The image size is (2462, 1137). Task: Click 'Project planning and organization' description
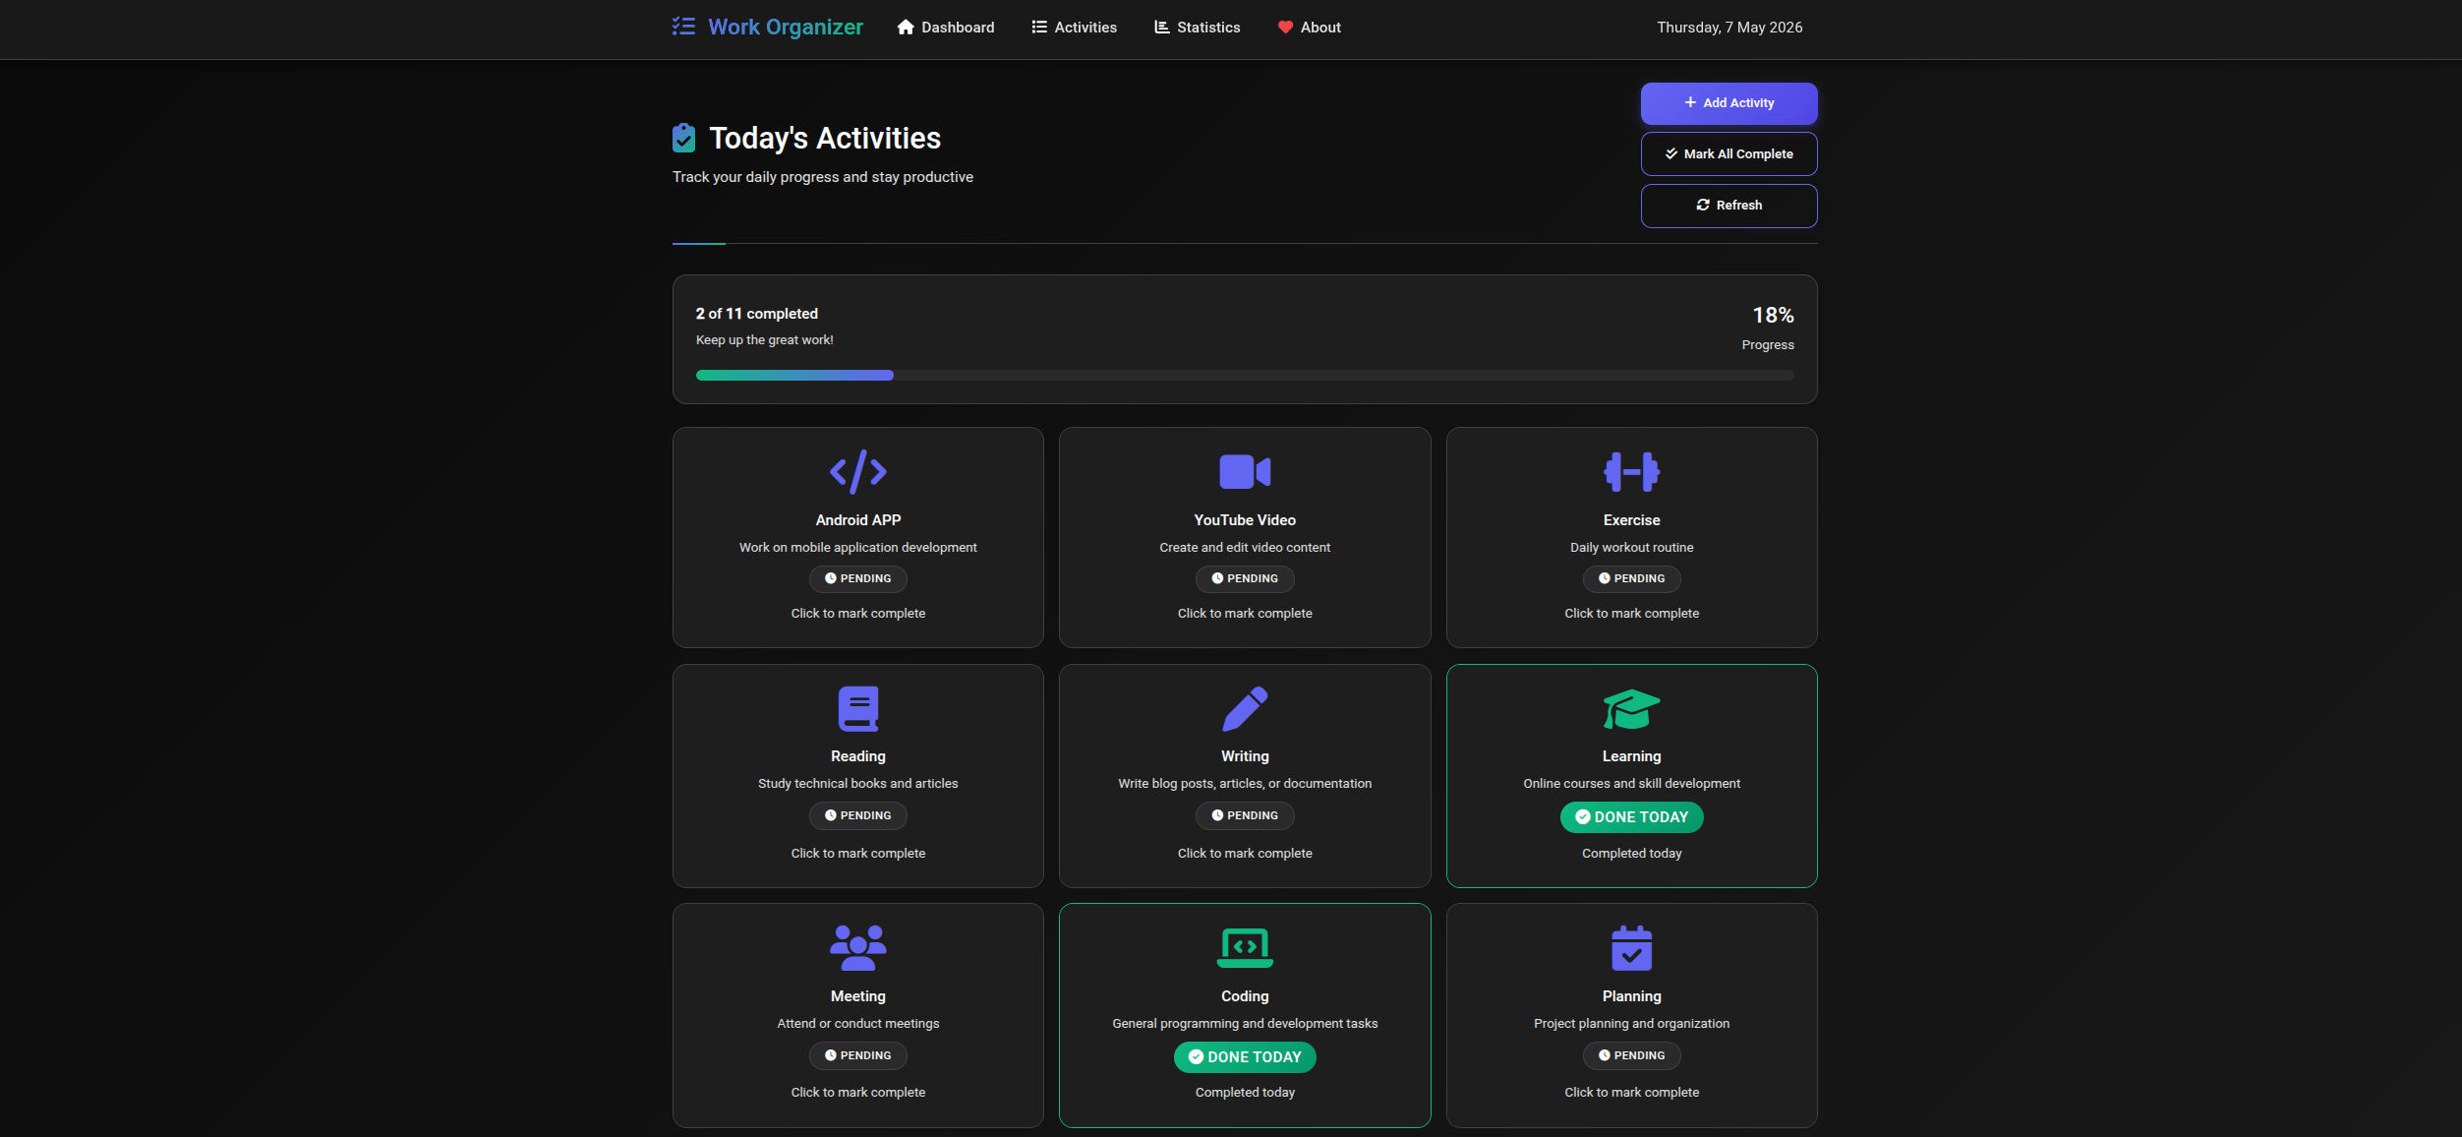click(x=1631, y=1023)
